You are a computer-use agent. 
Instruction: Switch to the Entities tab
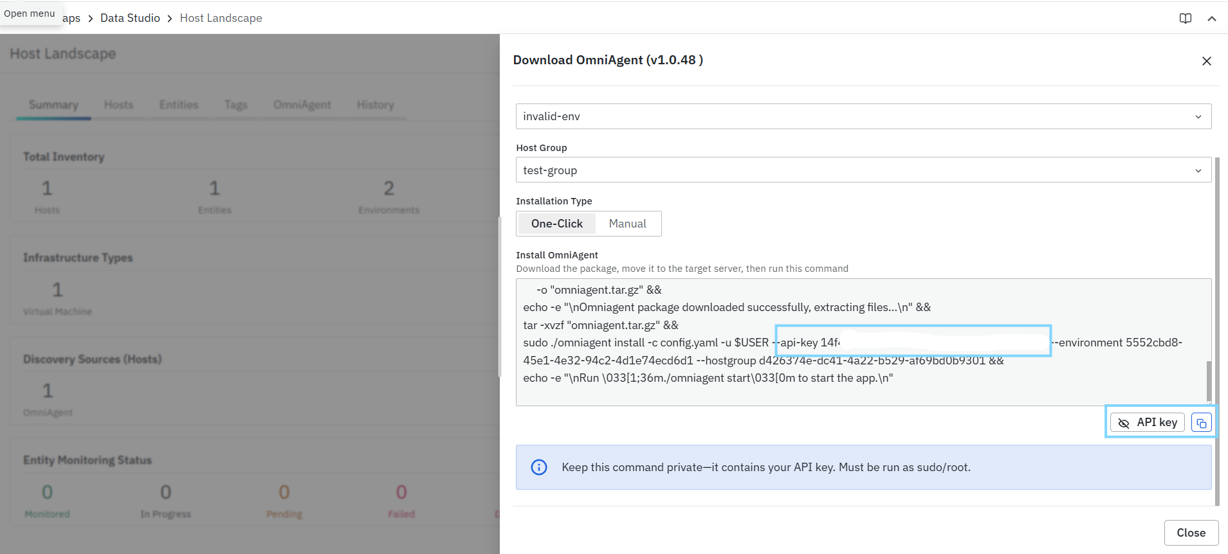179,105
